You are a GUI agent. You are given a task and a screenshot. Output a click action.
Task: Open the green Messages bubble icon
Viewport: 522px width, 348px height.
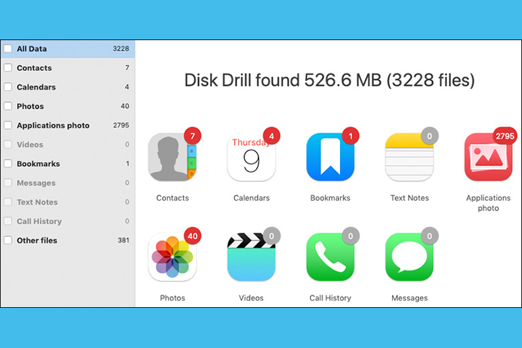point(409,257)
